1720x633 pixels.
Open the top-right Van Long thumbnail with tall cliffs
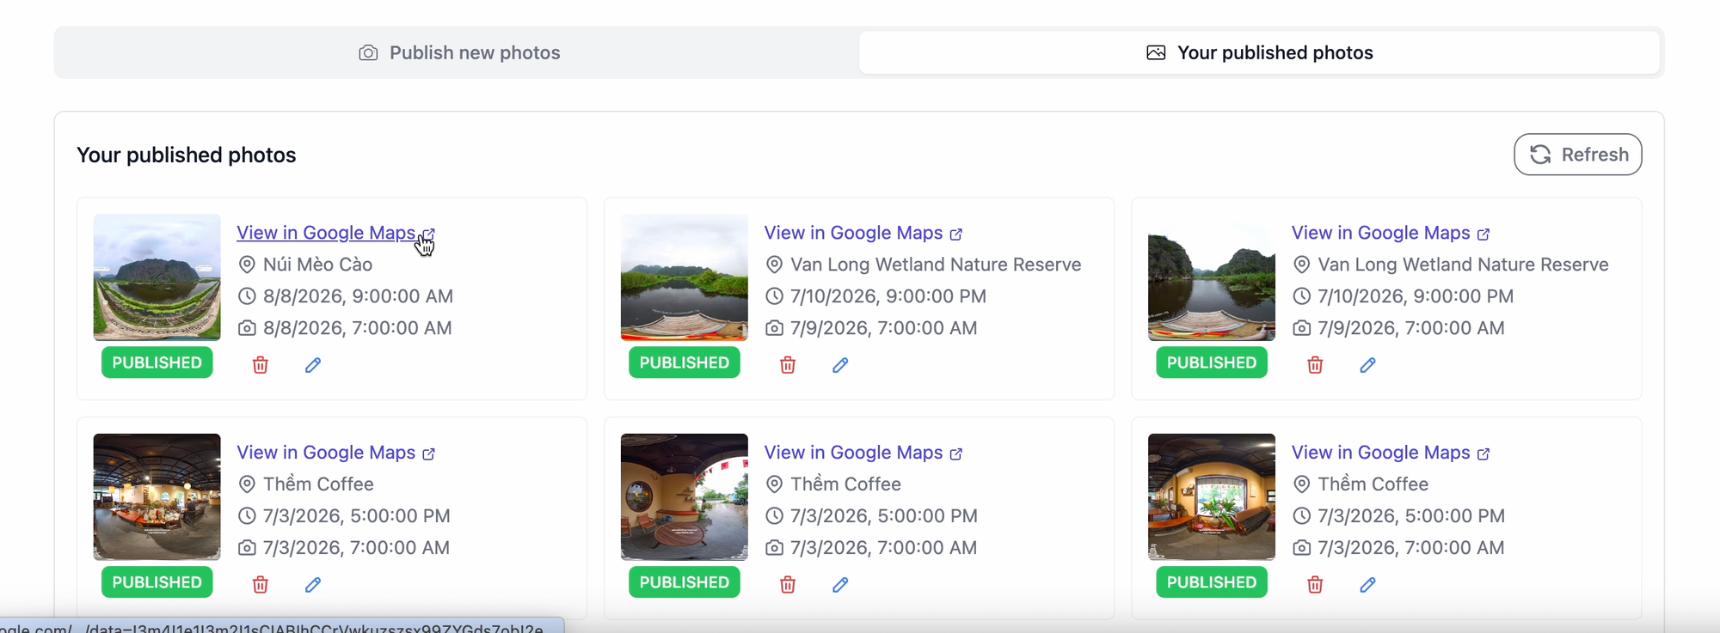pyautogui.click(x=1212, y=277)
